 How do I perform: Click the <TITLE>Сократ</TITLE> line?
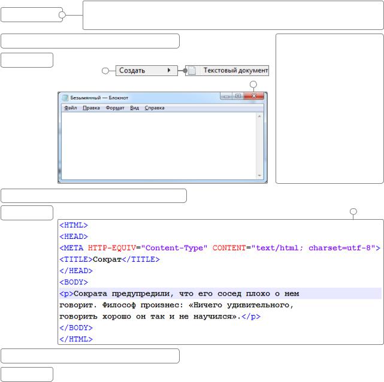point(110,259)
